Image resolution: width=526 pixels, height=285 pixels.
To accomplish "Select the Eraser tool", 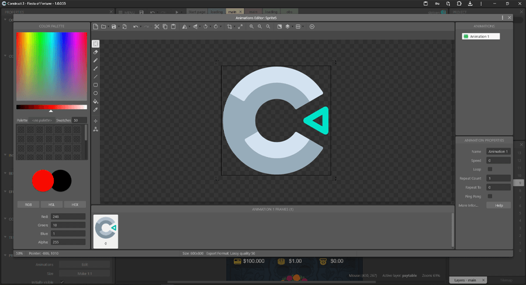I will pyautogui.click(x=96, y=52).
